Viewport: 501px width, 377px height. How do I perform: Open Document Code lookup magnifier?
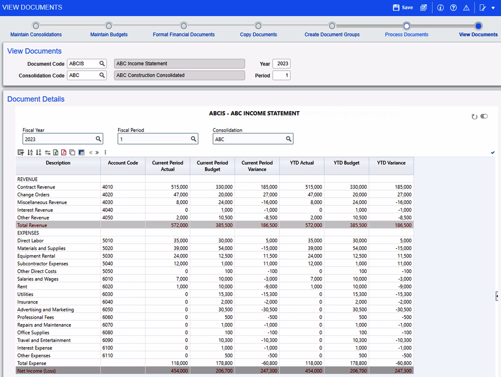tap(102, 63)
